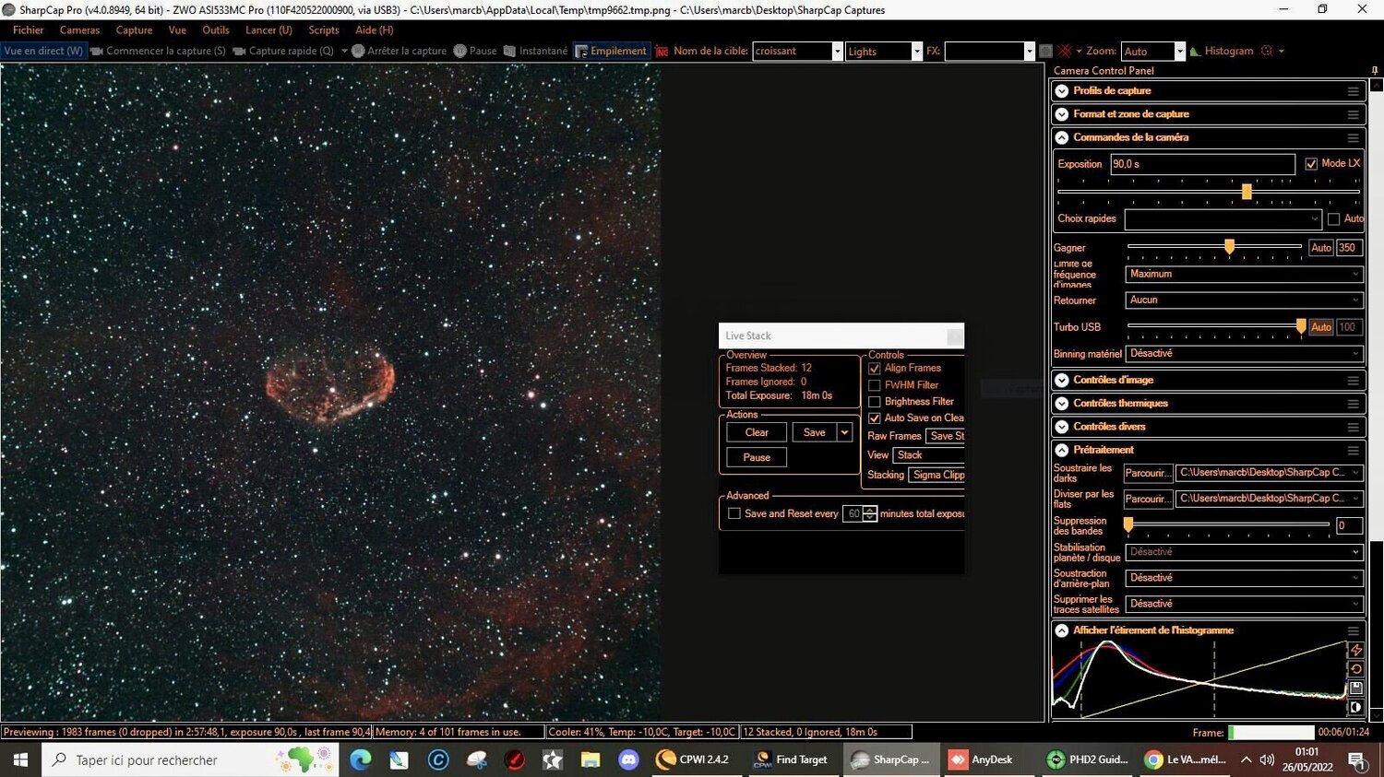This screenshot has width=1384, height=777.
Task: Open Live Stack via the Empilement icon
Action: [x=582, y=51]
